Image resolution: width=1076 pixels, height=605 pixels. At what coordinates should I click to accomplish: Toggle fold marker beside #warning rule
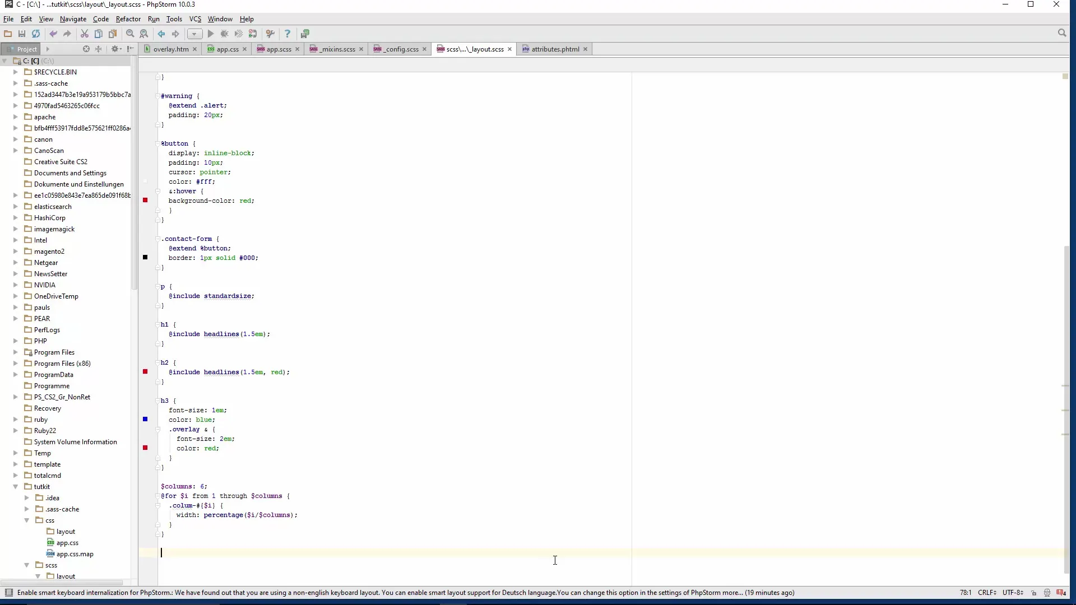tap(157, 96)
